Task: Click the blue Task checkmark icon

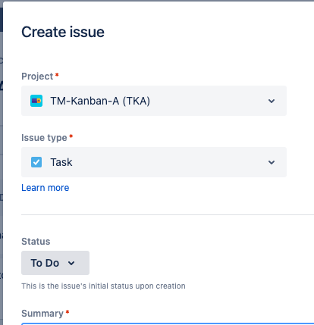Action: 36,162
